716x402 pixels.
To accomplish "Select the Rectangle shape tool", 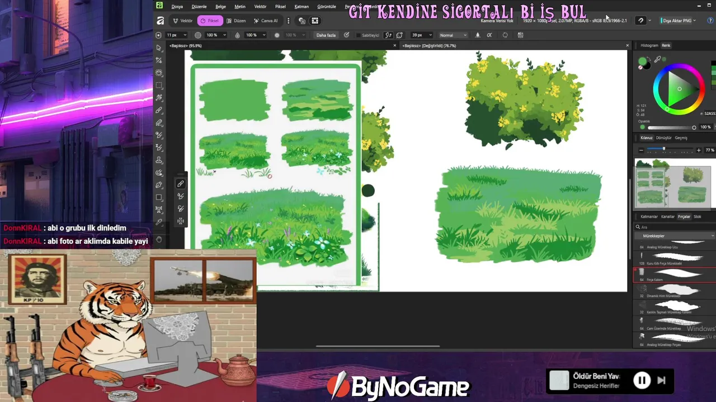I will pyautogui.click(x=159, y=198).
